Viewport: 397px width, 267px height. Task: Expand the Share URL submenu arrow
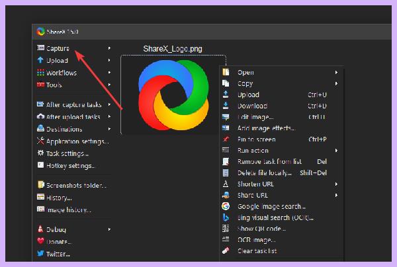tap(336, 195)
